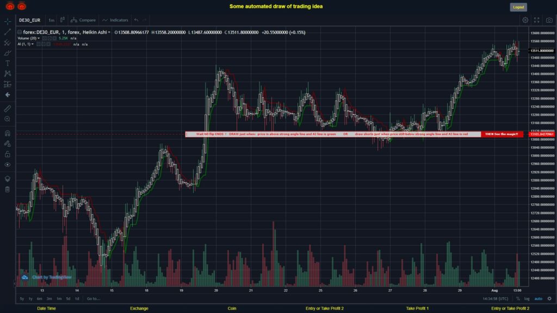This screenshot has width=557, height=313.
Task: Toggle auto scale
Action: tap(538, 298)
